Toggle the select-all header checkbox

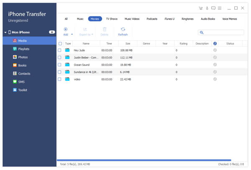[x=60, y=44]
